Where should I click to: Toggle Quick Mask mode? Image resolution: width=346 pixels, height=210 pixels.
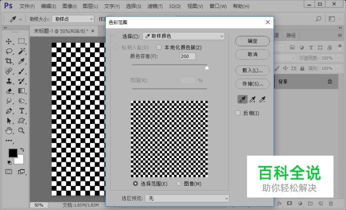click(x=8, y=172)
